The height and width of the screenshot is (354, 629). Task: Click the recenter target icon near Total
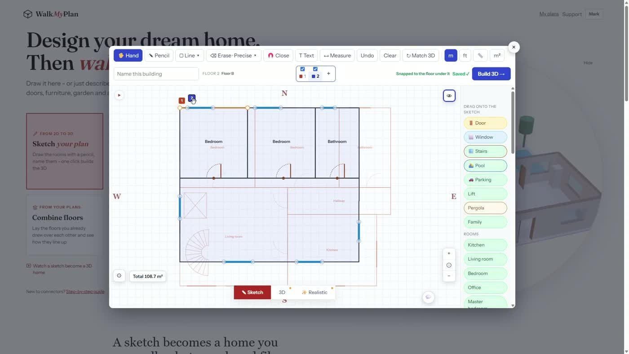pos(119,276)
